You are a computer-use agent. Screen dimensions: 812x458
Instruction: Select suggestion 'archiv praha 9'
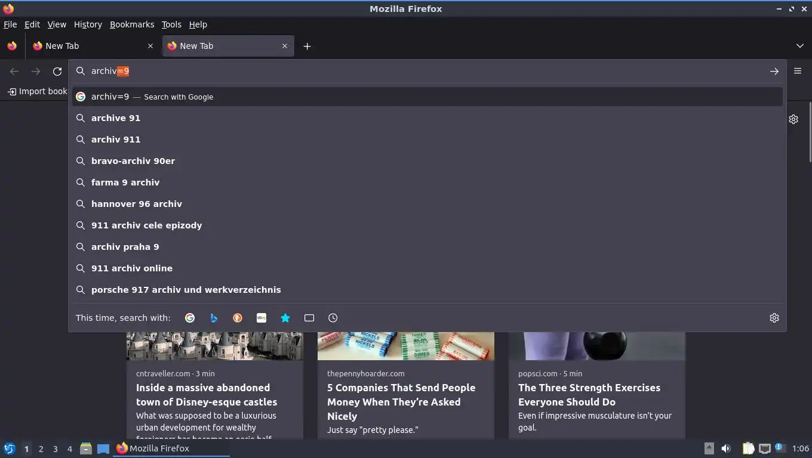coord(427,247)
